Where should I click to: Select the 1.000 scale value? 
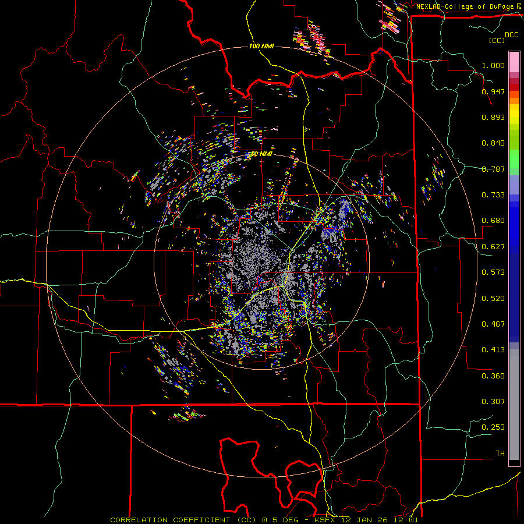tap(493, 65)
